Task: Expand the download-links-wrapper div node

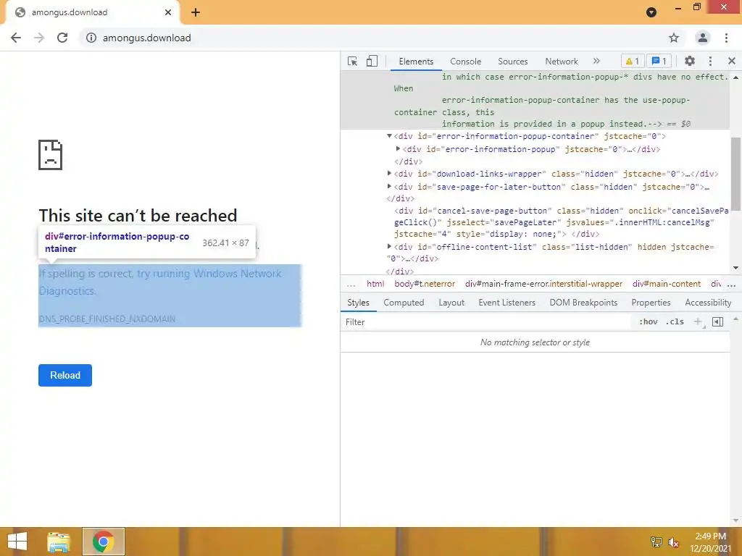Action: [389, 174]
